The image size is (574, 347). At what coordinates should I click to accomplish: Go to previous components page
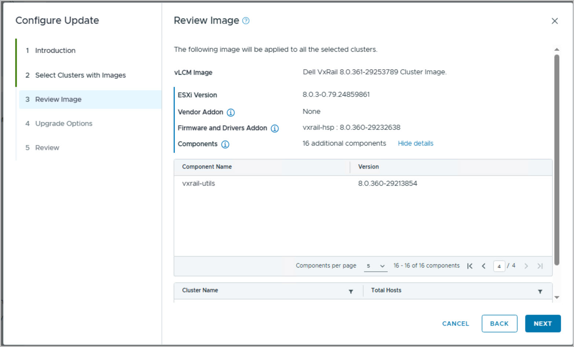484,266
